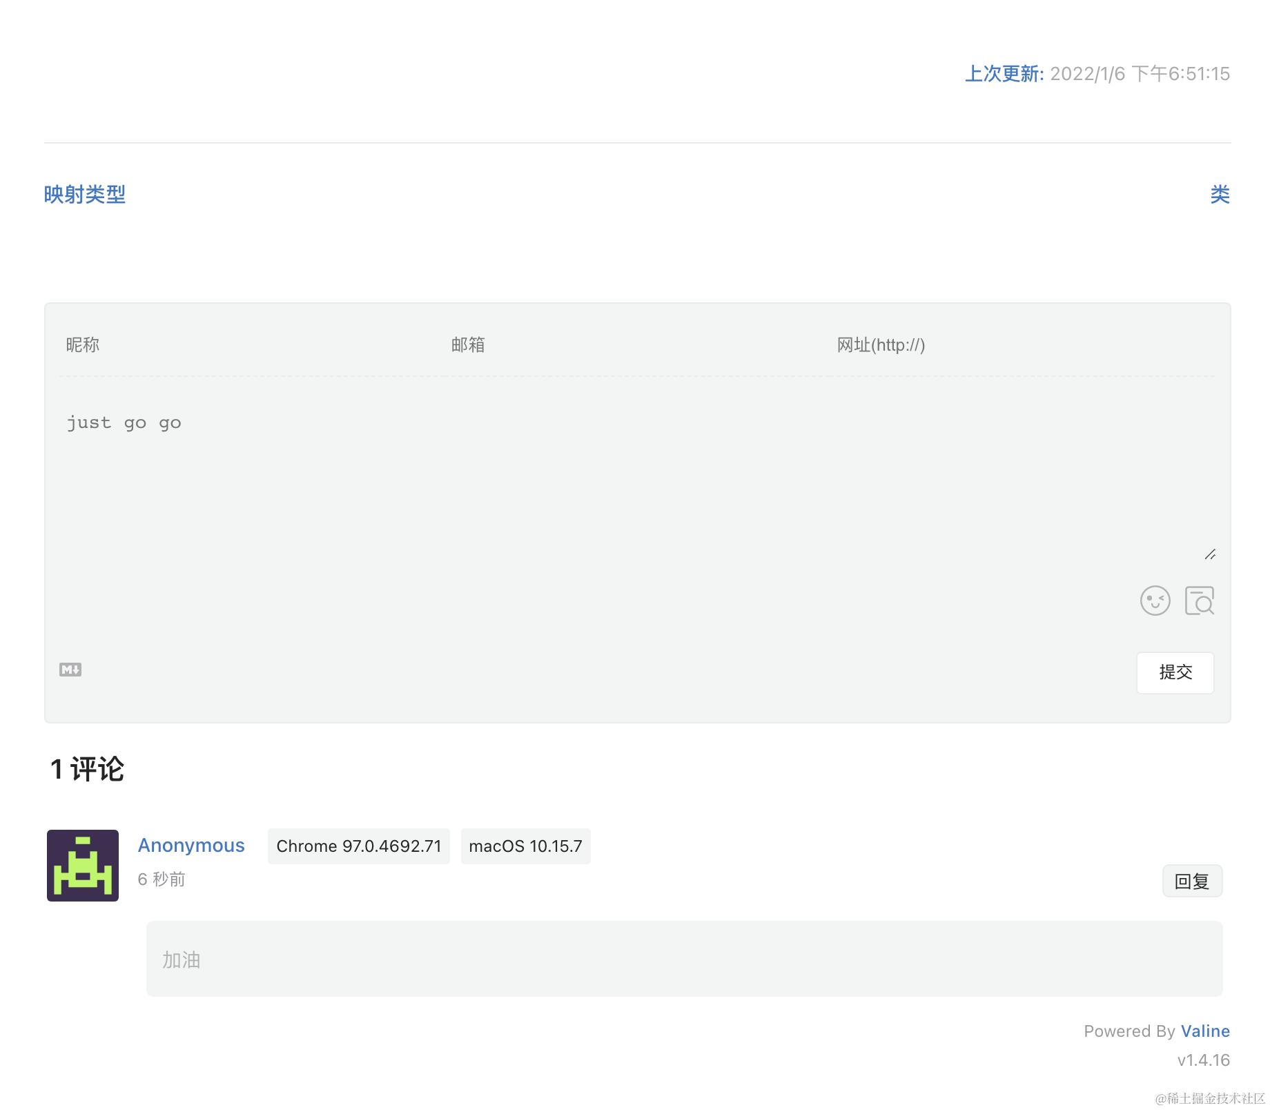This screenshot has height=1110, width=1270.
Task: Click the v1.4.16 version text
Action: (1204, 1060)
